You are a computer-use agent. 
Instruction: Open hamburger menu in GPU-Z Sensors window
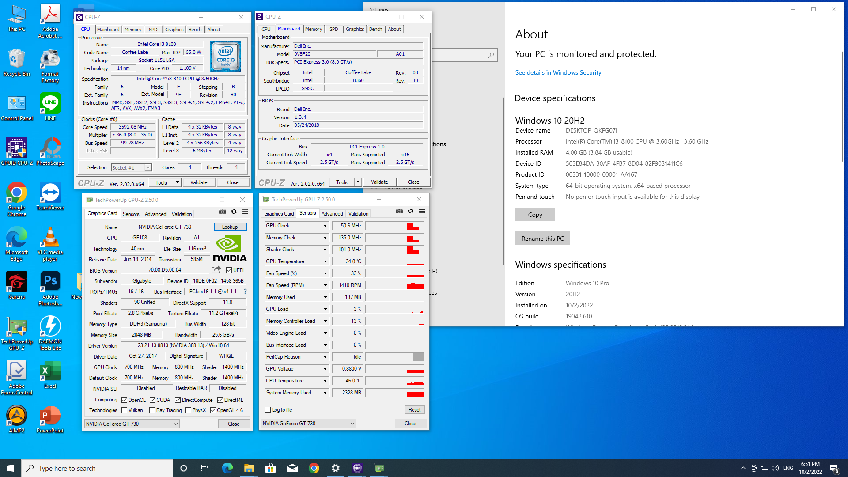(422, 212)
